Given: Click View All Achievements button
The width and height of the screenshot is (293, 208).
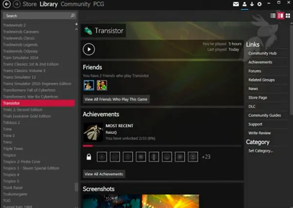Looking at the screenshot, I should [x=104, y=174].
